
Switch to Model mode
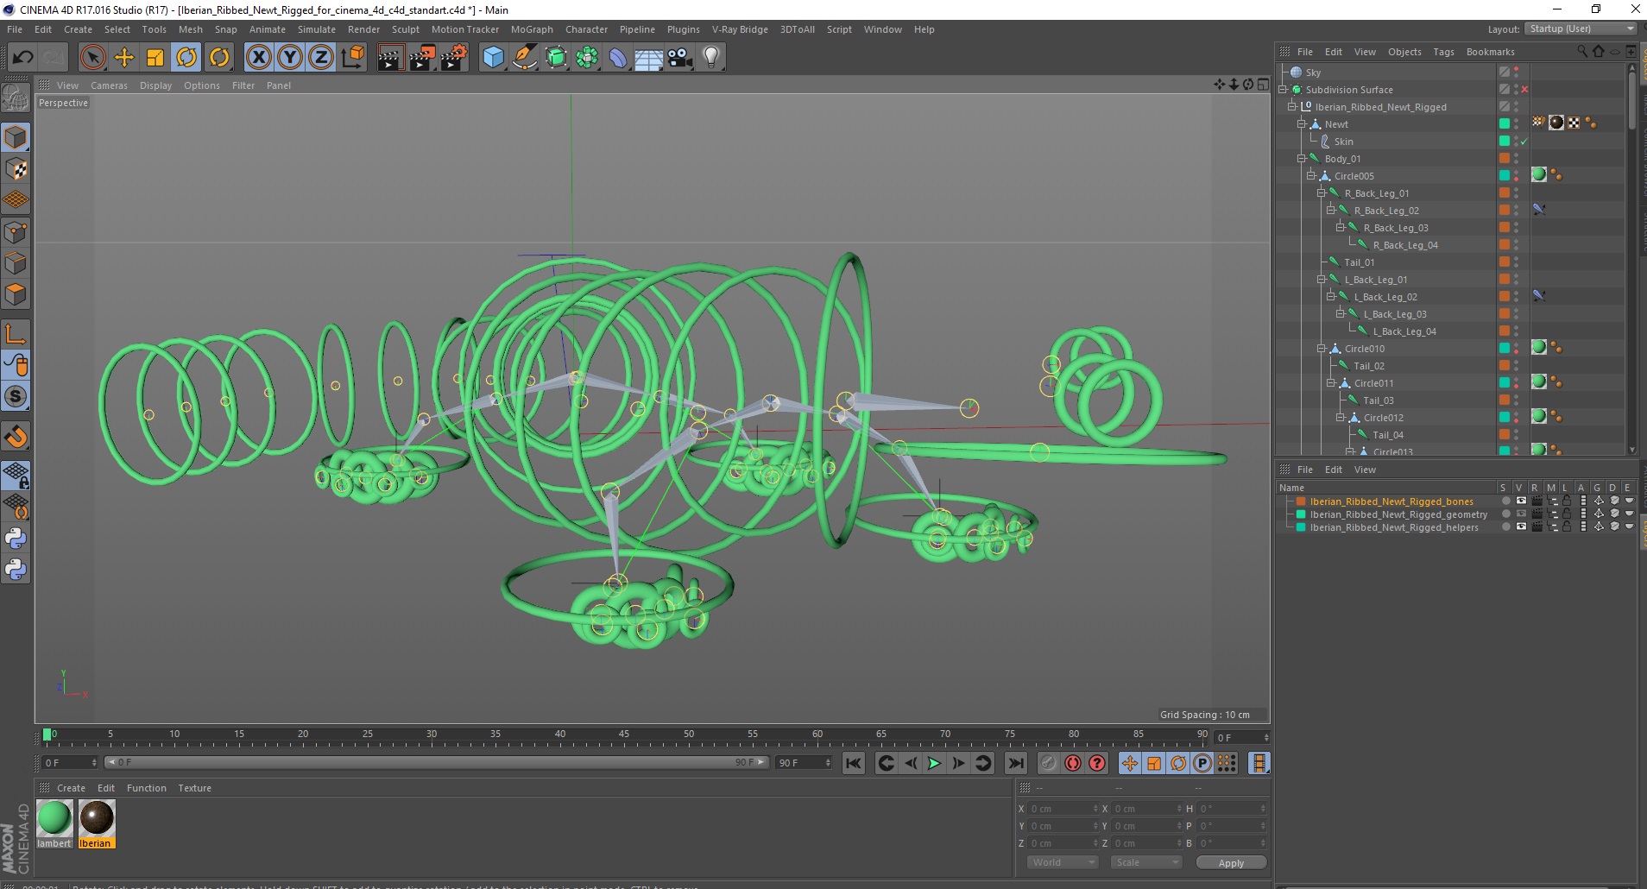pyautogui.click(x=16, y=137)
